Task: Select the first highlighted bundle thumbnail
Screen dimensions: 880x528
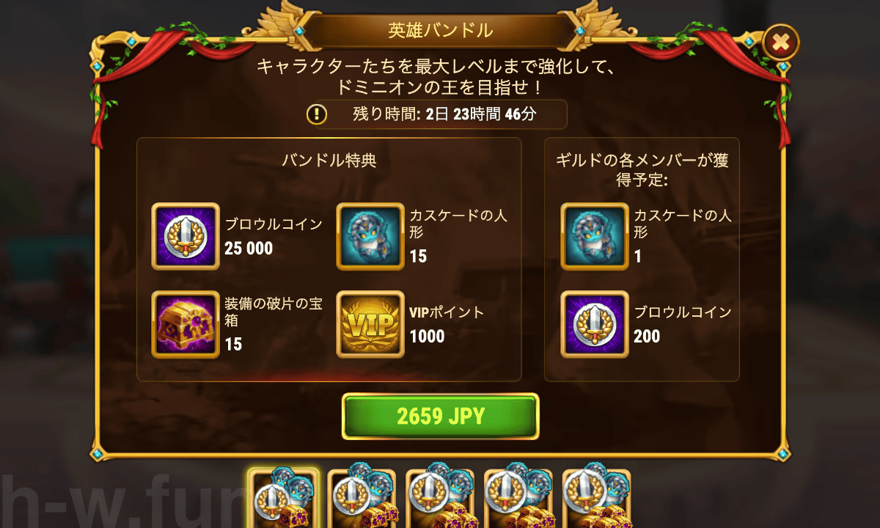Action: (x=285, y=499)
